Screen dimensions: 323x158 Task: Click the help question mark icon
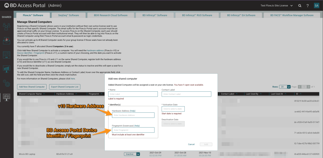coord(307,5)
